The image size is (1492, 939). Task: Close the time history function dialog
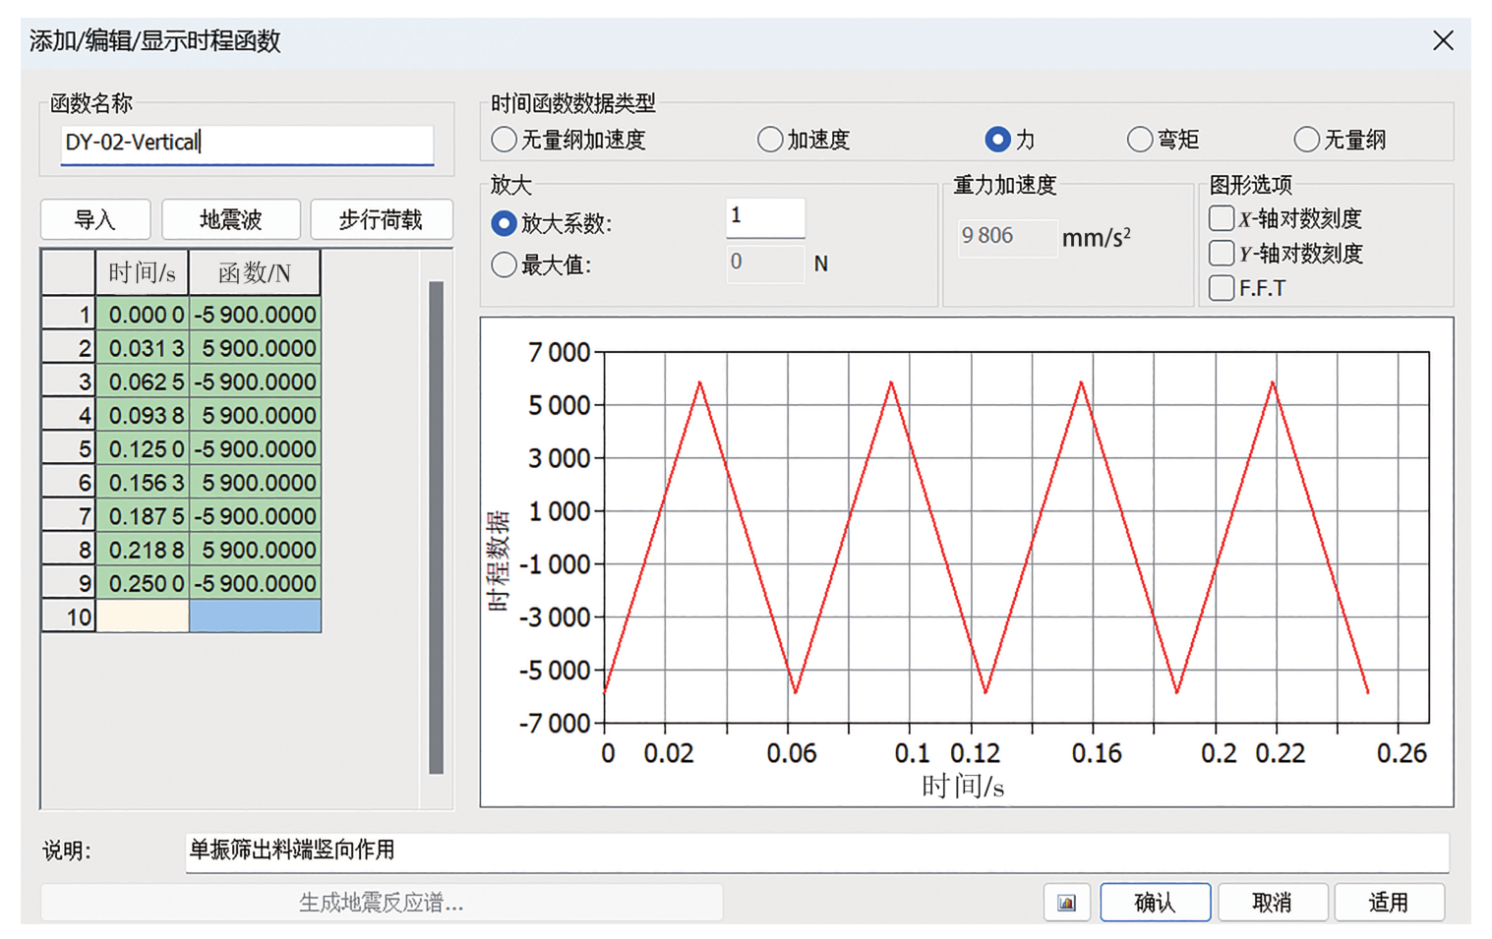tap(1442, 40)
